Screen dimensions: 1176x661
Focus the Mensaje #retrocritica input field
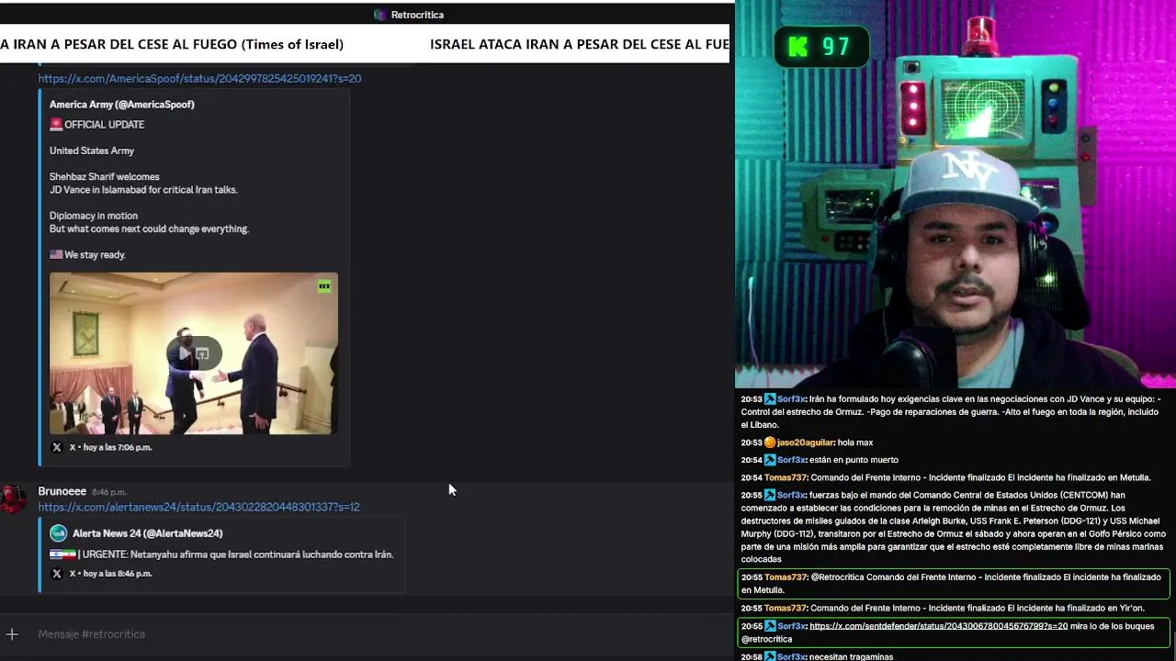pos(377,634)
